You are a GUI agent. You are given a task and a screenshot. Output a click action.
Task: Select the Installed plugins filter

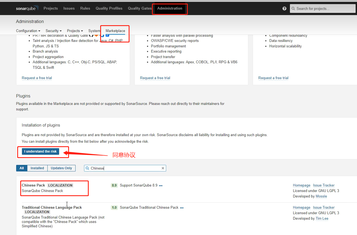pyautogui.click(x=37, y=168)
